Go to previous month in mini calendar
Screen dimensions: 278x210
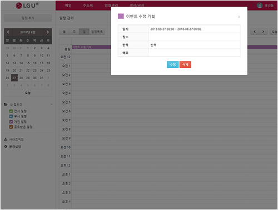pos(8,32)
